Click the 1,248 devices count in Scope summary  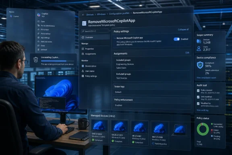pyautogui.click(x=207, y=42)
